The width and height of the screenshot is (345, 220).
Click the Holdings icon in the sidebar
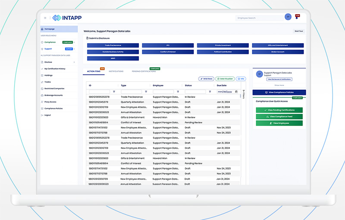click(42, 75)
